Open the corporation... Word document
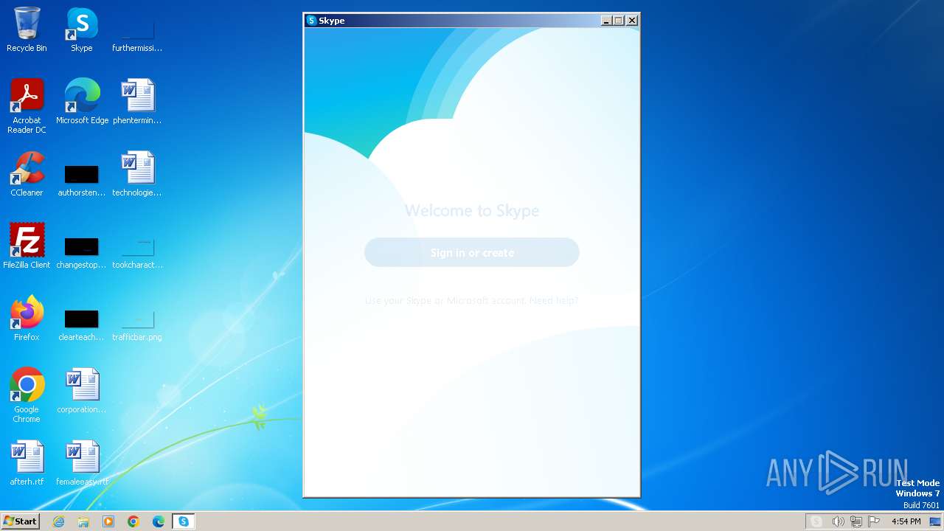This screenshot has height=531, width=944. pyautogui.click(x=82, y=392)
